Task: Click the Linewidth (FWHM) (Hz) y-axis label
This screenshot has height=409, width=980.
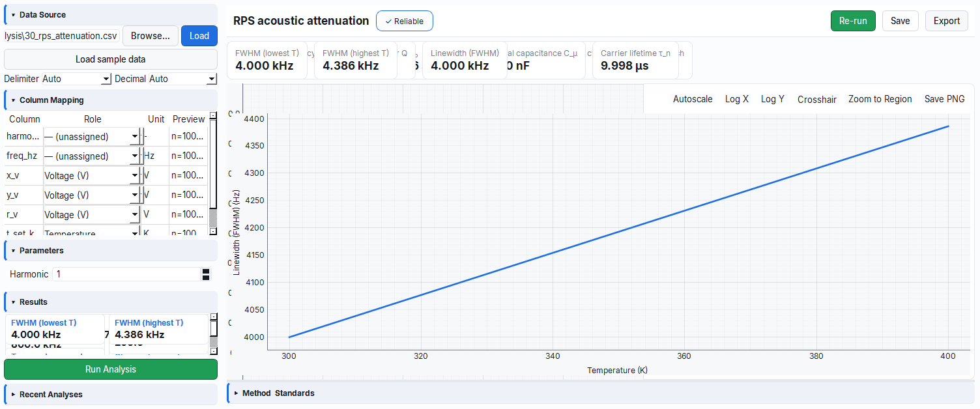Action: click(237, 233)
